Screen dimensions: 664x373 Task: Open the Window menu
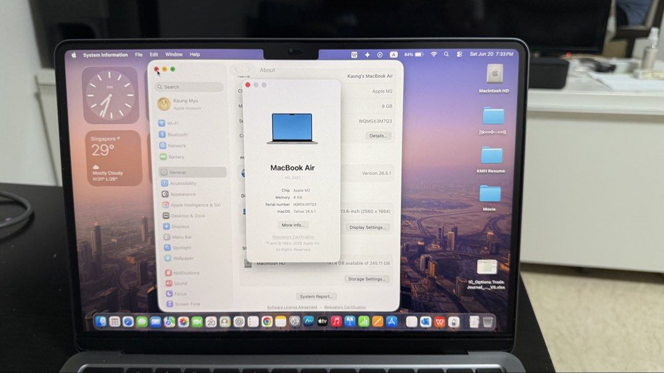coord(174,55)
